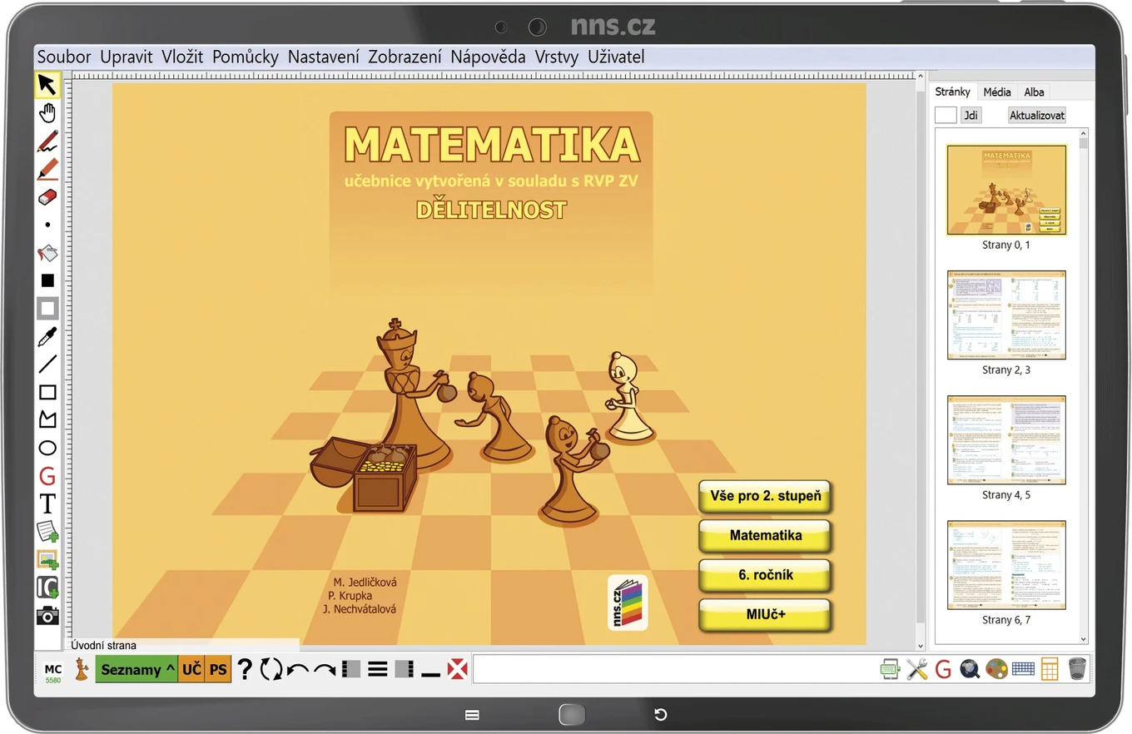Select the ellipse drawing tool
This screenshot has height=734, width=1132.
pyautogui.click(x=47, y=448)
